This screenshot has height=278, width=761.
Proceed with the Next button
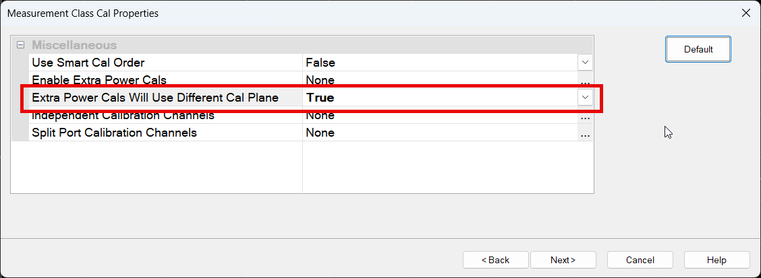click(x=563, y=260)
